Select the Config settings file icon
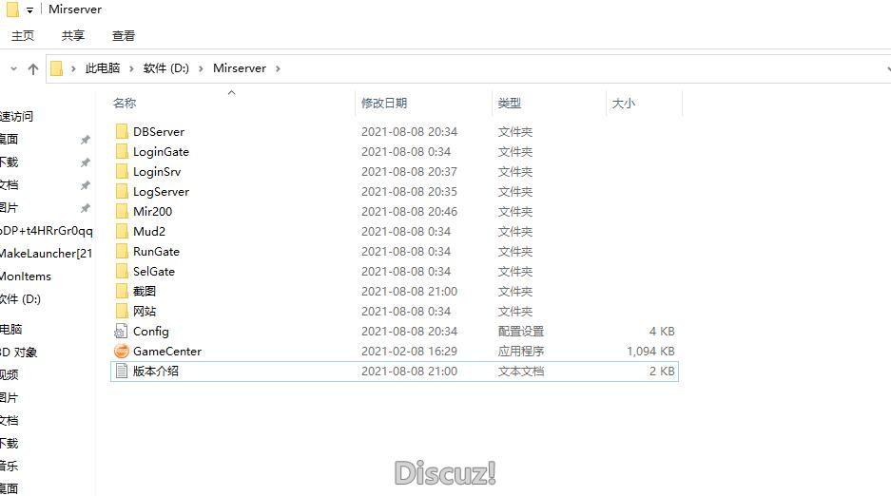 pos(121,331)
